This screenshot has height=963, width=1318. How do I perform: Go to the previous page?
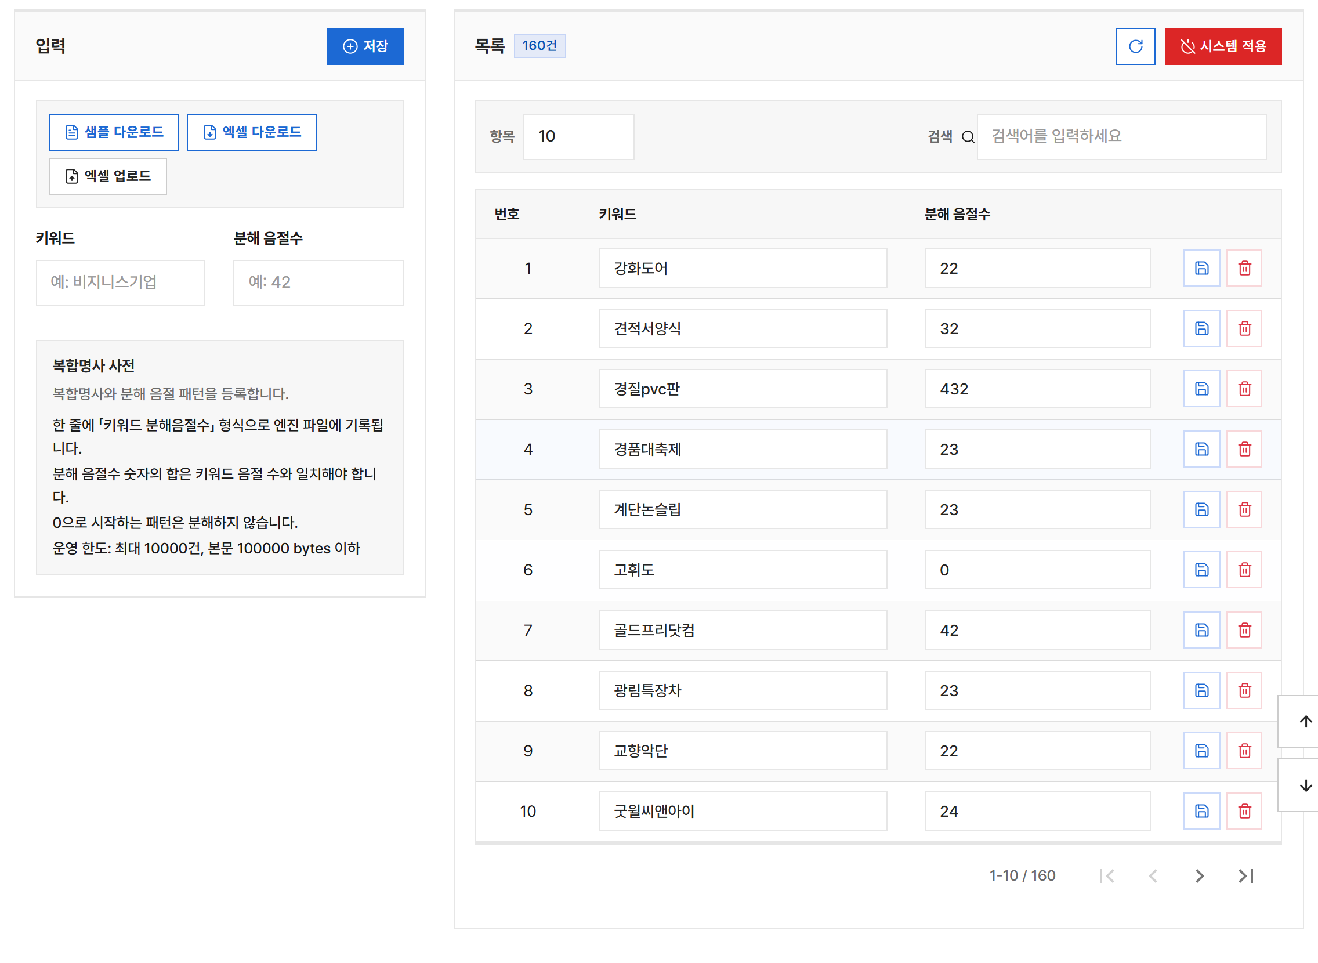coord(1153,876)
